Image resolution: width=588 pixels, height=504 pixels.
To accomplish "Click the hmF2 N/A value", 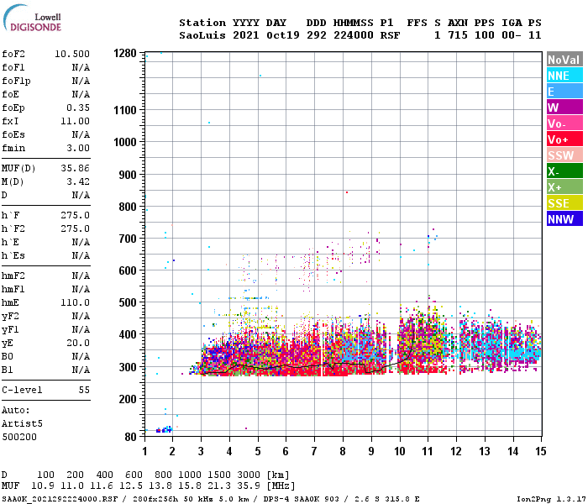I will (81, 276).
